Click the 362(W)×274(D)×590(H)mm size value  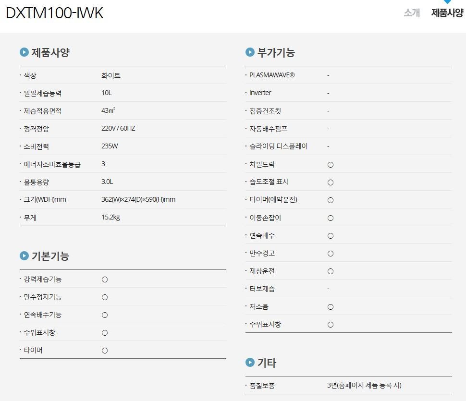(138, 200)
